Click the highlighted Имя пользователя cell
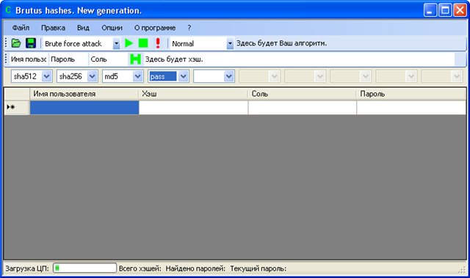 [84, 107]
